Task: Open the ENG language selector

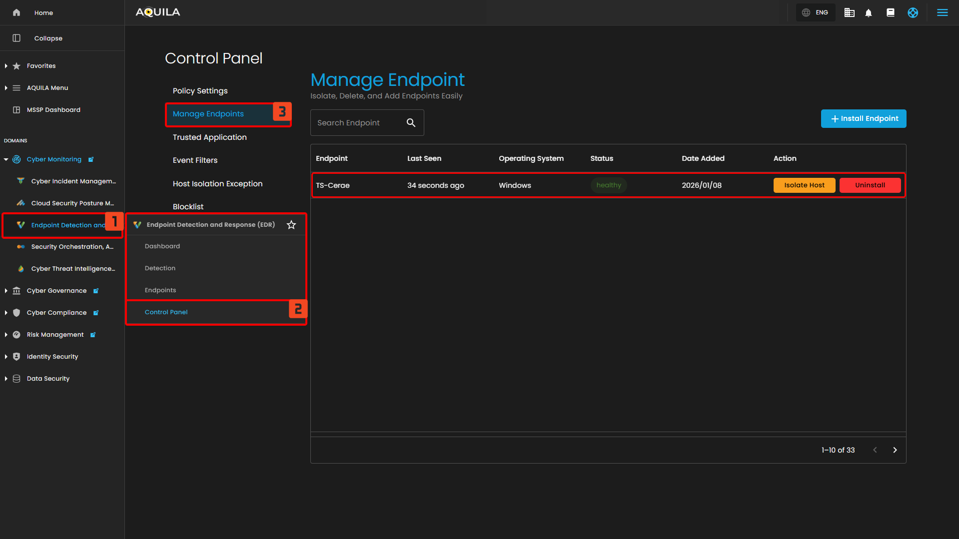Action: [x=815, y=13]
